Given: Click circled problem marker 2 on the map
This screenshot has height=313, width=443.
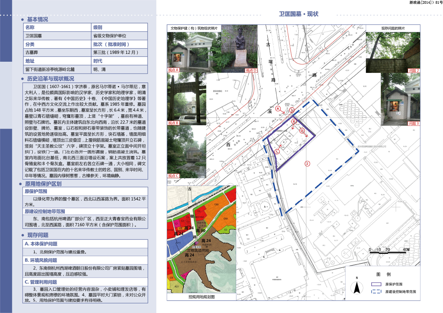Looking at the screenshot, I should (x=307, y=163).
